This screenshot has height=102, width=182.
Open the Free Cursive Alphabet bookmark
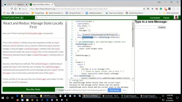tap(115, 13)
